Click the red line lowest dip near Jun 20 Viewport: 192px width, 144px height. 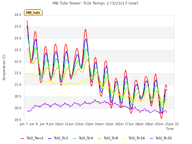(x=161, y=118)
